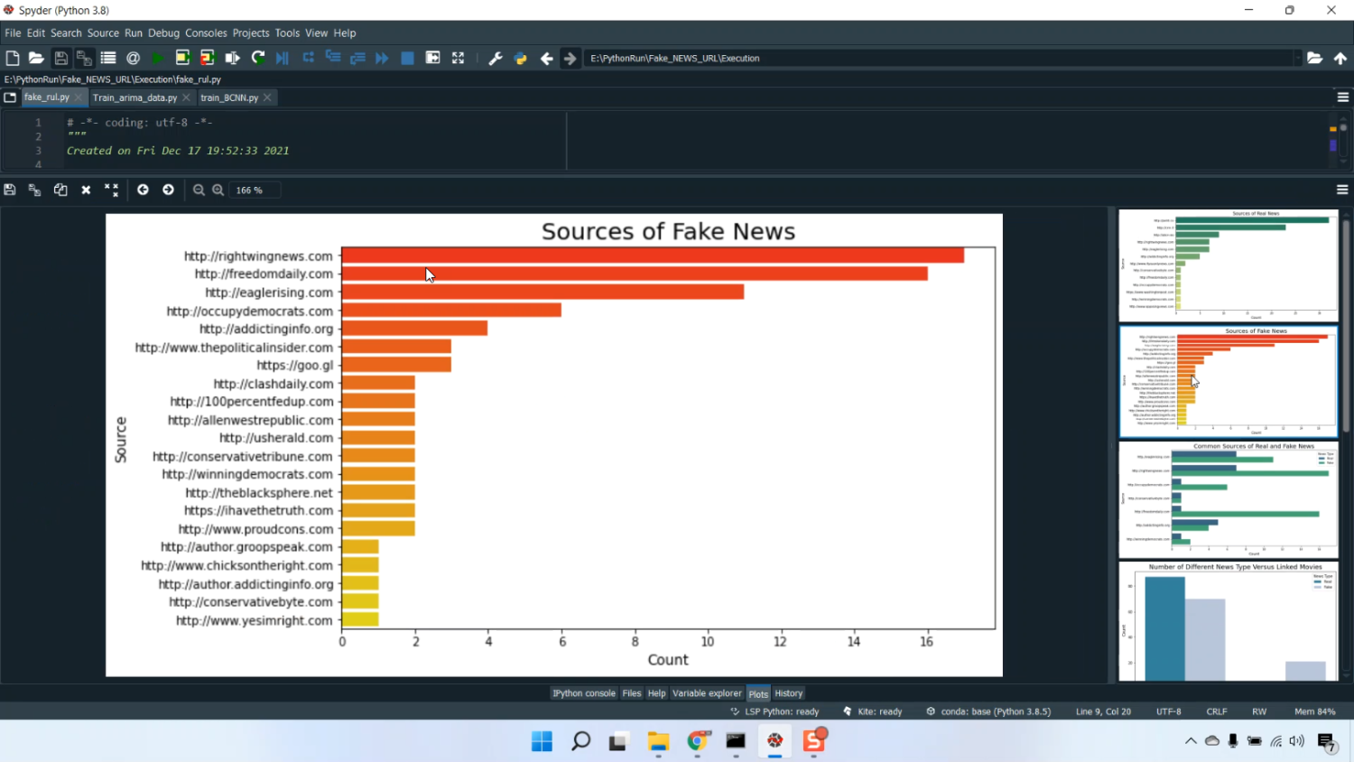1354x762 pixels.
Task: Adjust system volume from the tray speaker
Action: [1297, 740]
